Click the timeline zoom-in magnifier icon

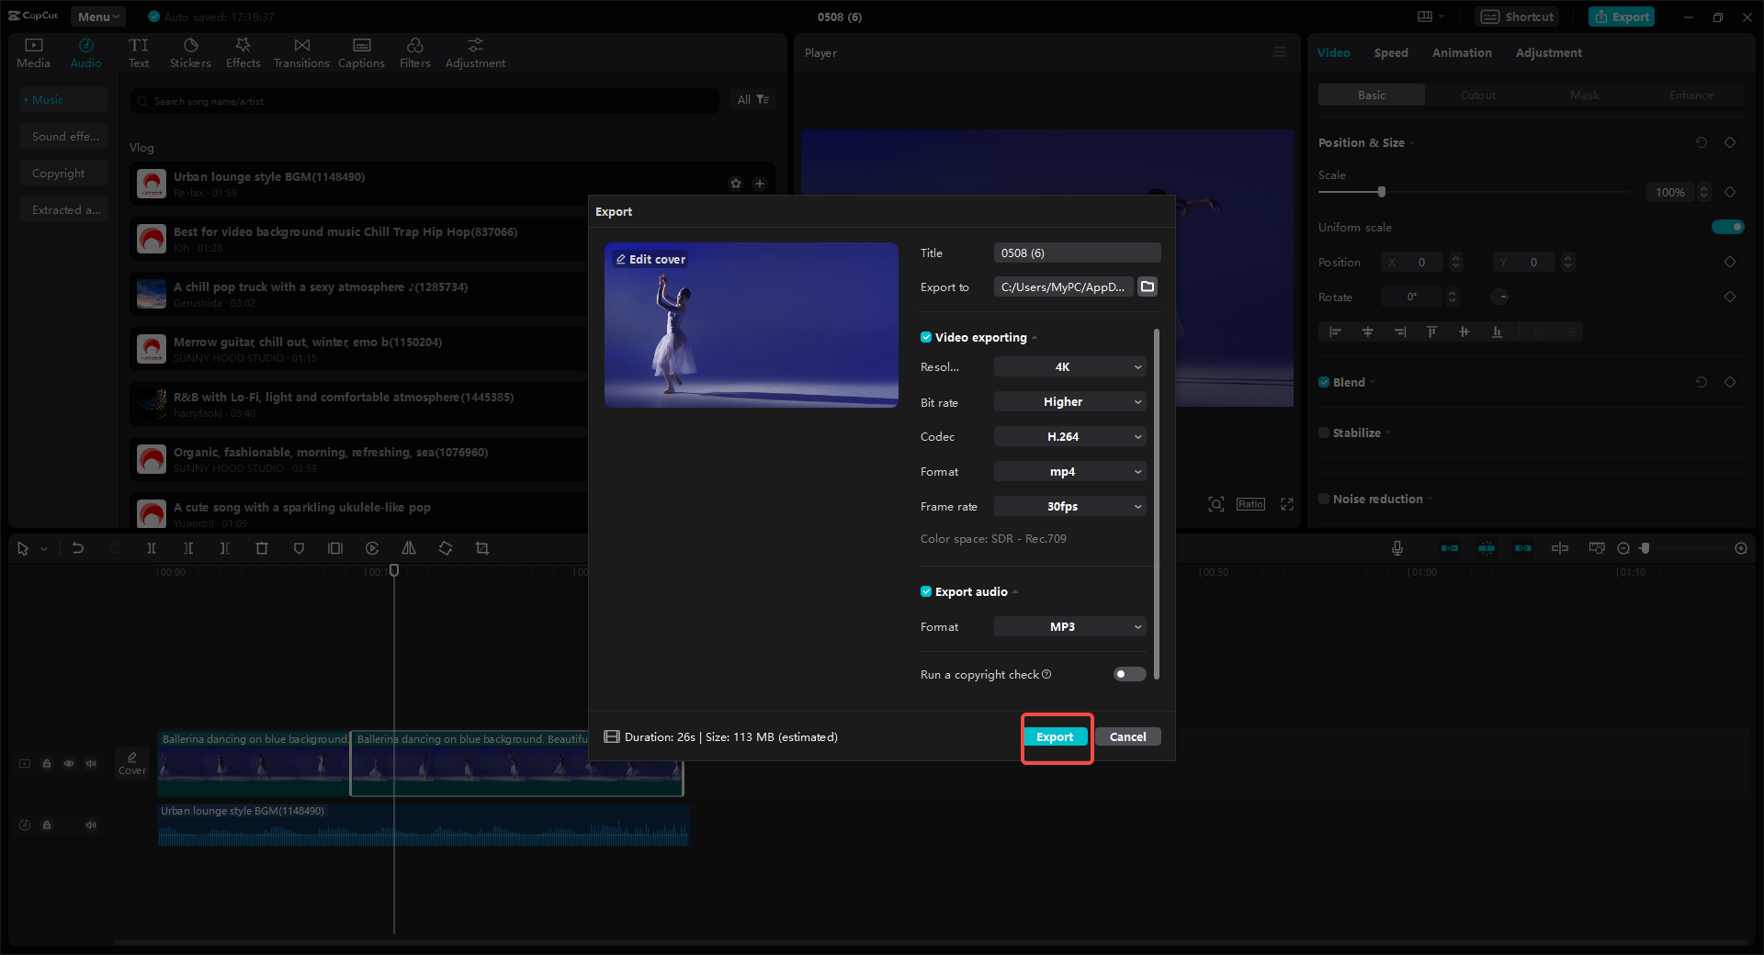(x=1740, y=548)
